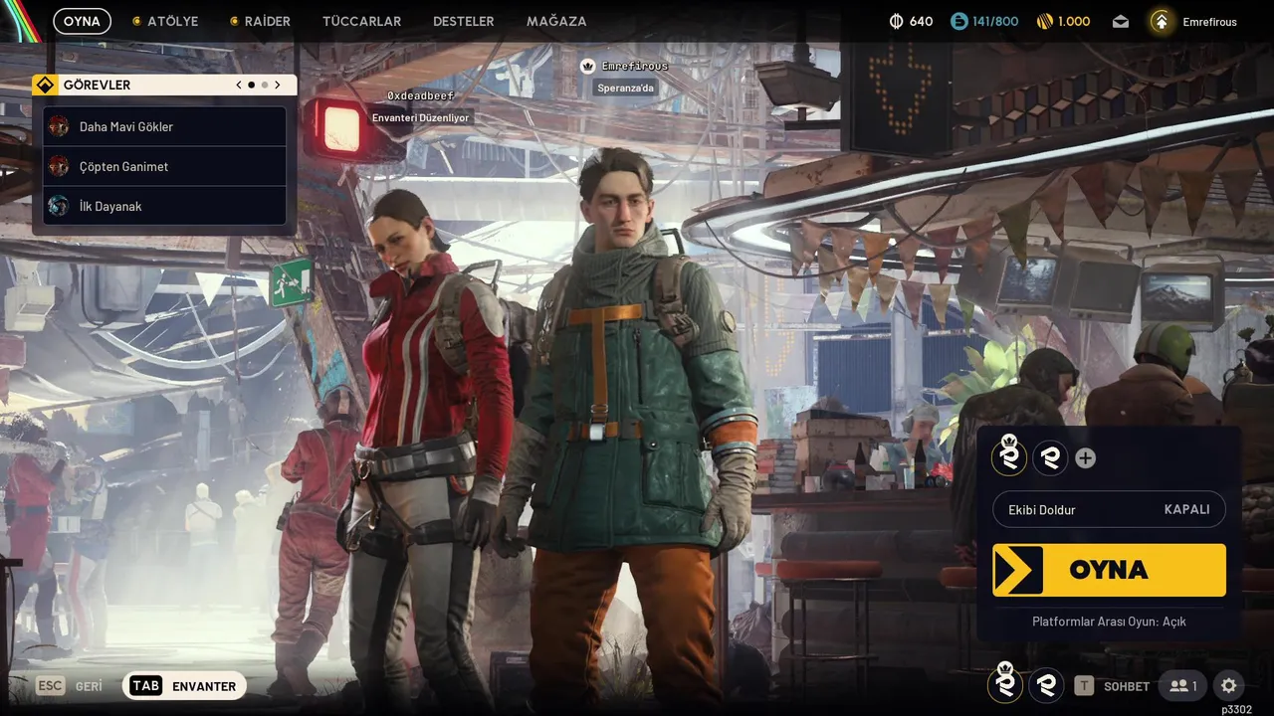Click the 1.000 gold tokens icon
1274x716 pixels.
[1045, 21]
